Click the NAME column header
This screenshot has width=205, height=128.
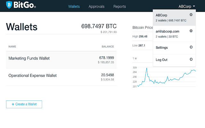pos(12,46)
